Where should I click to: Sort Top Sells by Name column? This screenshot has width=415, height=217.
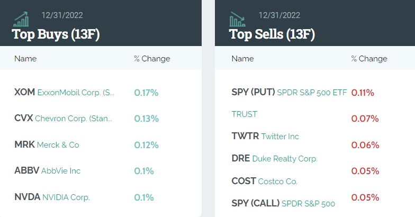(242, 59)
